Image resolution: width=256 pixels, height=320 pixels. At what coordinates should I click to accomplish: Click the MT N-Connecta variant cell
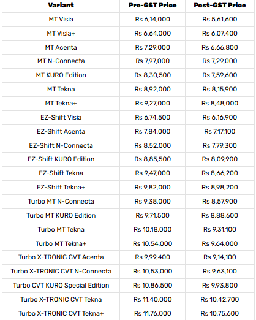61,61
